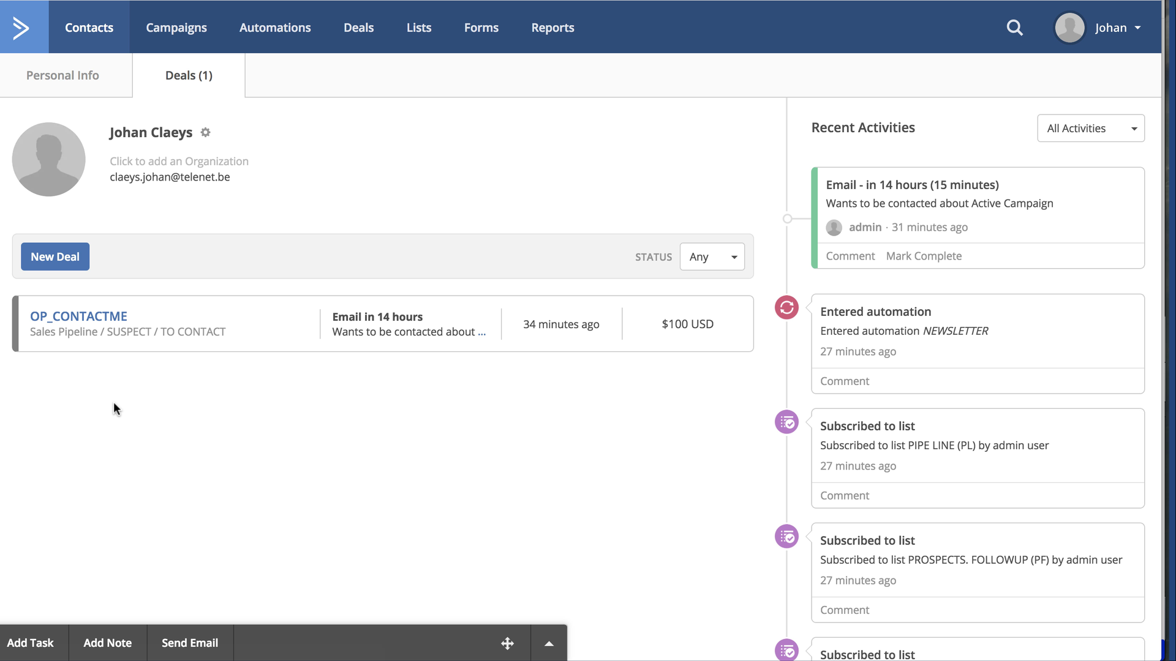This screenshot has height=661, width=1176.
Task: Open the Campaigns menu
Action: [176, 28]
